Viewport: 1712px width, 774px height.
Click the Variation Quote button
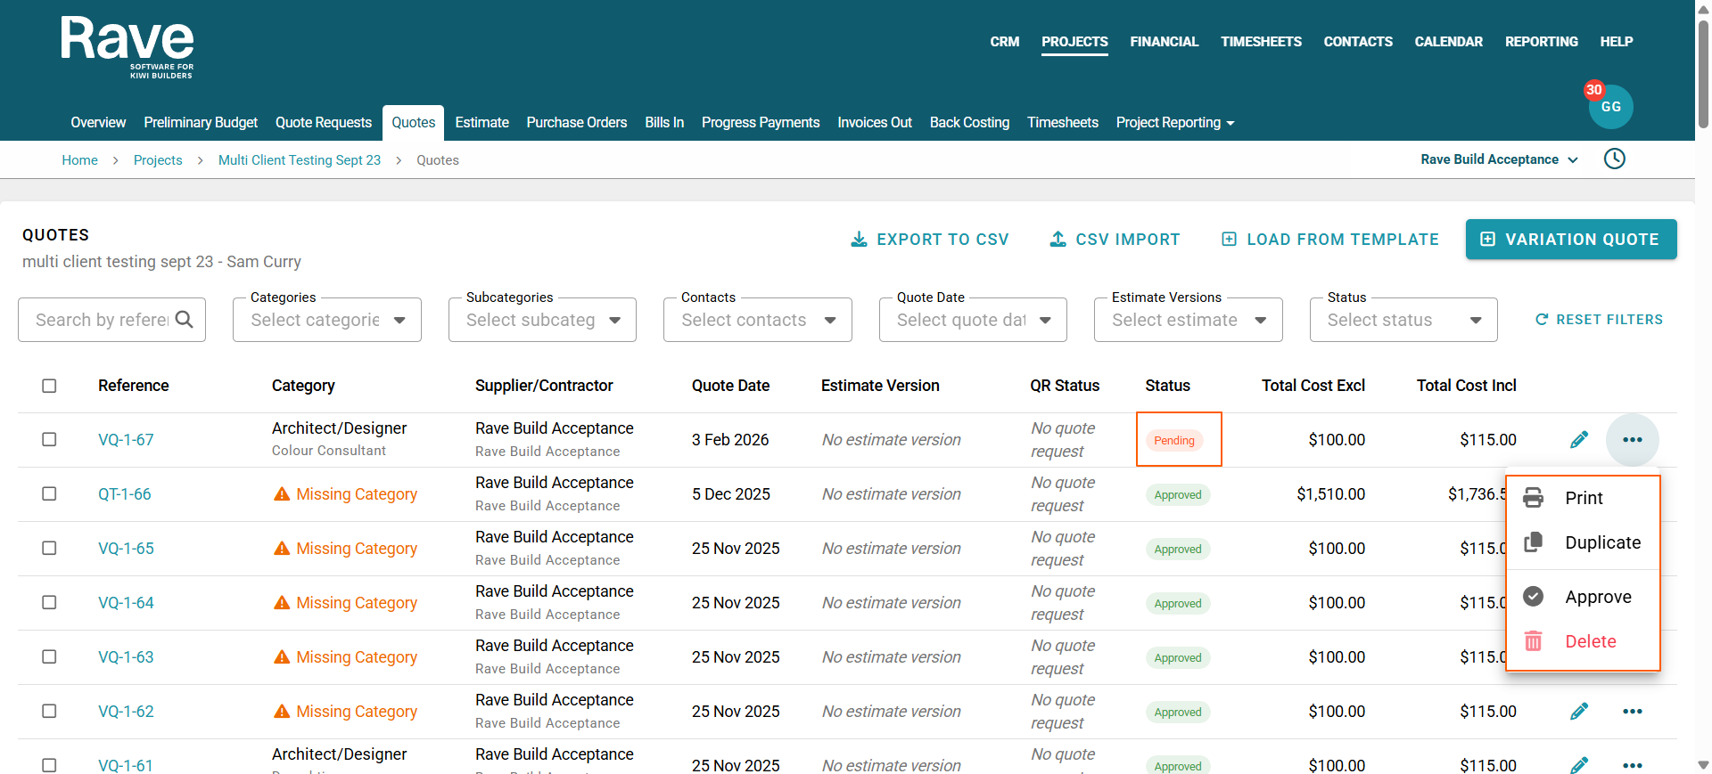(1570, 240)
